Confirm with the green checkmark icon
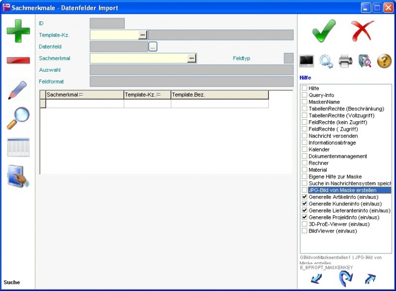Image resolution: width=396 pixels, height=291 pixels. 324,31
